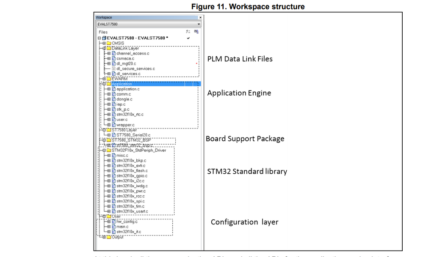
Task: Select the stm32f10x_exti.c file name
Action: point(131,166)
